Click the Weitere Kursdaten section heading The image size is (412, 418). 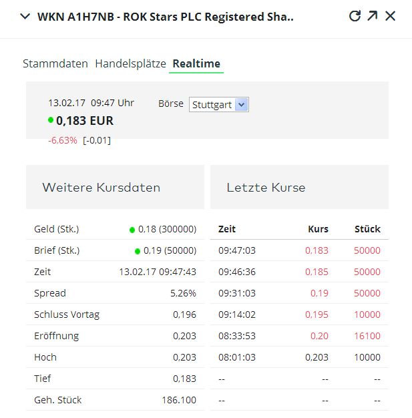[x=101, y=188]
